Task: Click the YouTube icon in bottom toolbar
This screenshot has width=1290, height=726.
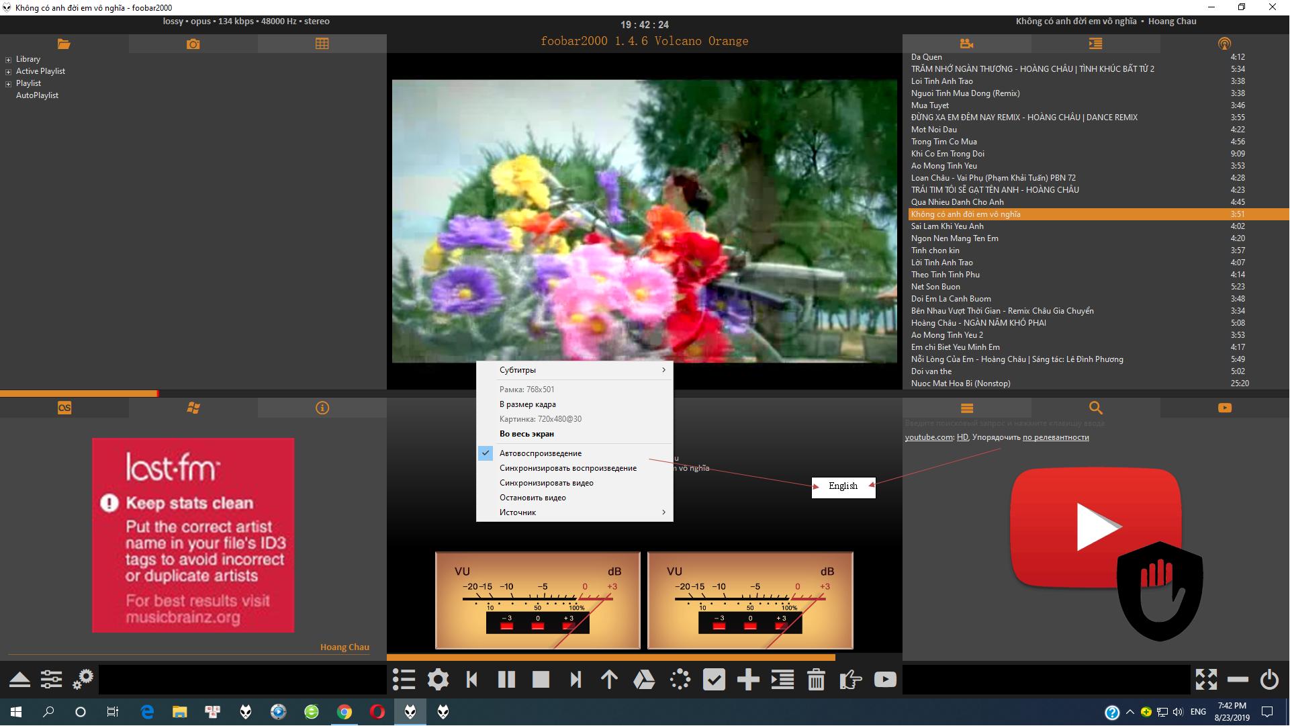Action: pos(885,680)
